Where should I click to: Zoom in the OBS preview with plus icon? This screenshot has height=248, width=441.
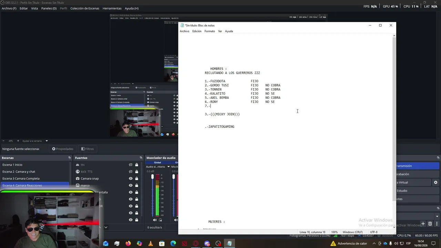[x=18, y=141]
